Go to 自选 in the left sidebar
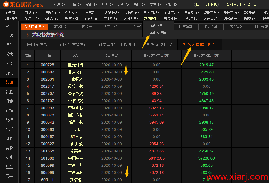The image size is (269, 183). pos(9,36)
